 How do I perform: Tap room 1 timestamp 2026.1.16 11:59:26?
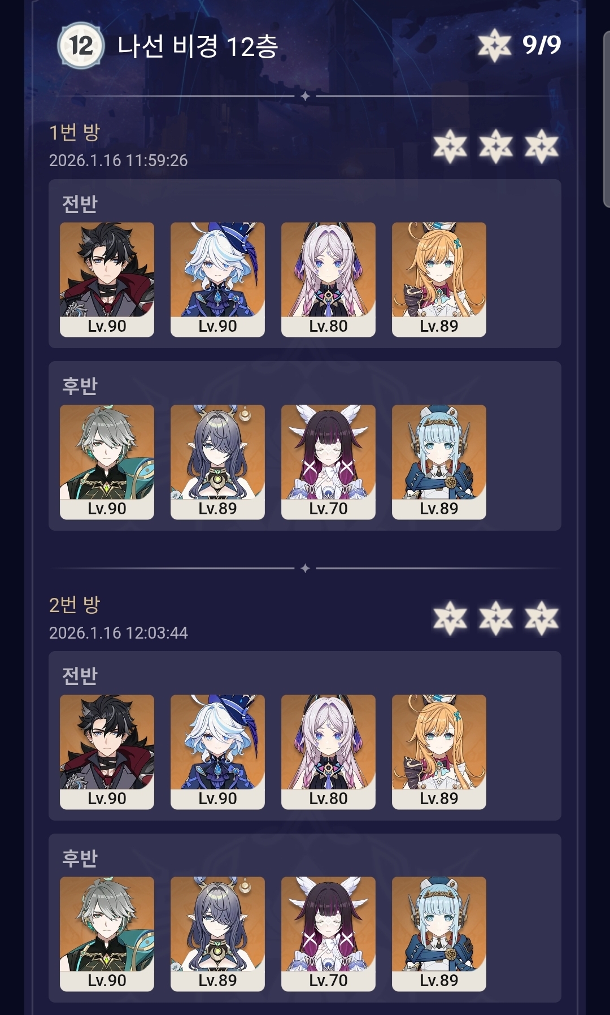pos(118,161)
